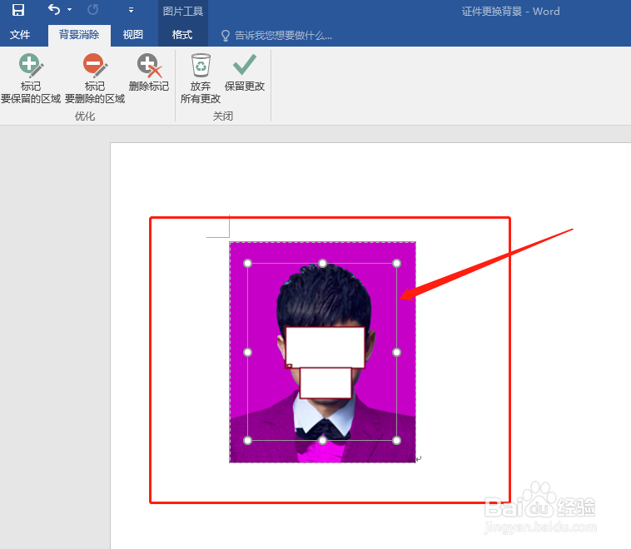Click the left-middle selection handle
This screenshot has height=549, width=631.
(247, 353)
